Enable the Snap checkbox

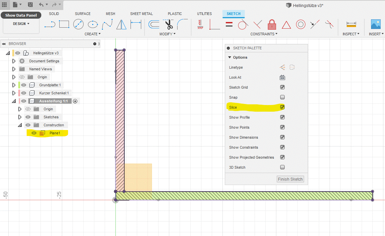point(282,97)
